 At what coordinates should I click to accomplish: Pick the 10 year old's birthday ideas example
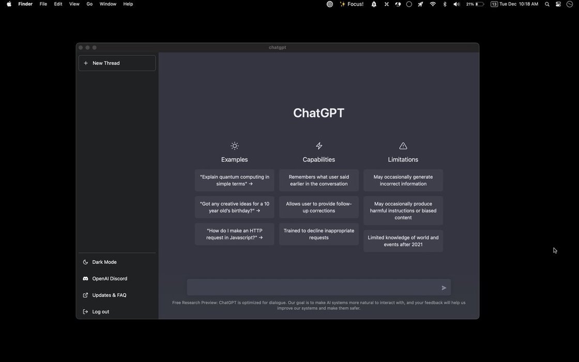click(x=235, y=207)
